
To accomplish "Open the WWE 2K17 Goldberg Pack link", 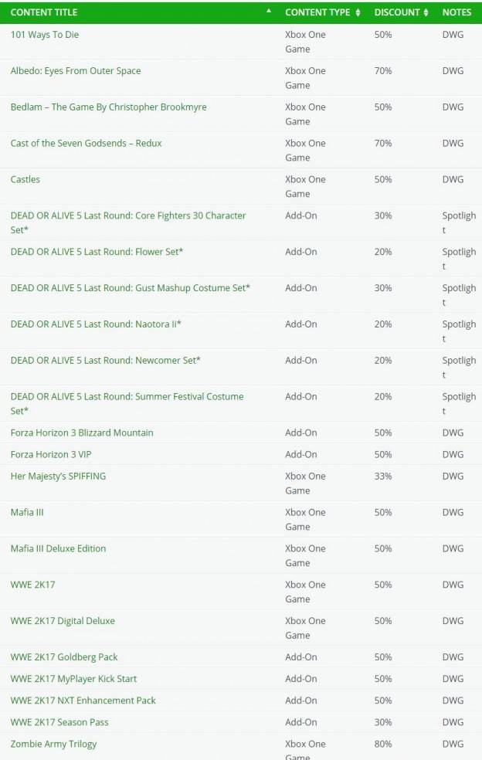I will (x=64, y=657).
